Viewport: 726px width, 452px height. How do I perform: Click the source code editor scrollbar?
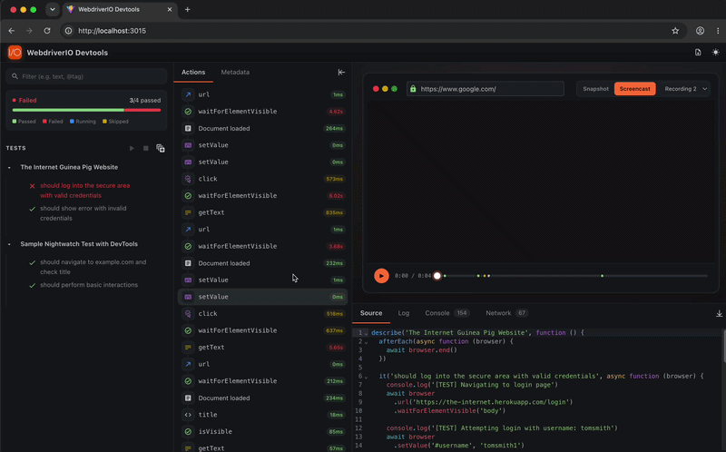pyautogui.click(x=723, y=347)
